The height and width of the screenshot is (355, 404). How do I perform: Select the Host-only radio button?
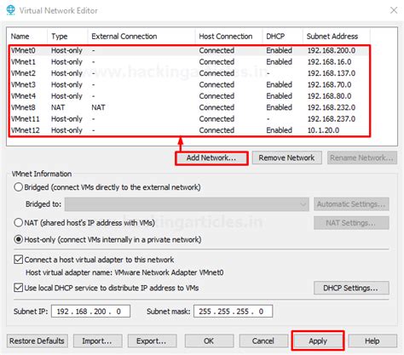pos(18,239)
